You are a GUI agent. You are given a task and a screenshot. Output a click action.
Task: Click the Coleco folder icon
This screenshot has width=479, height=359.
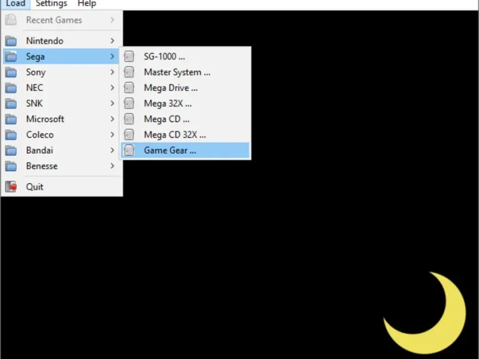(11, 135)
